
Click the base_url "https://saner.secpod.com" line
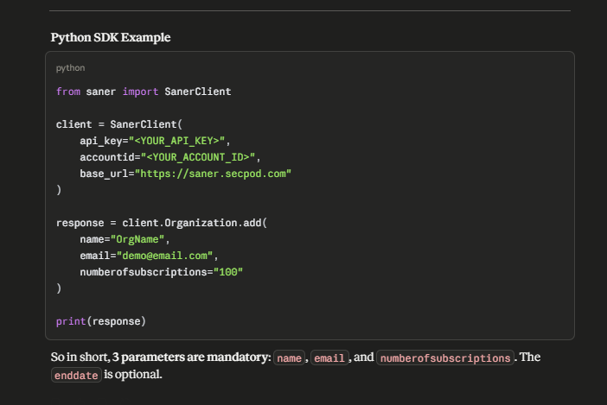point(185,174)
